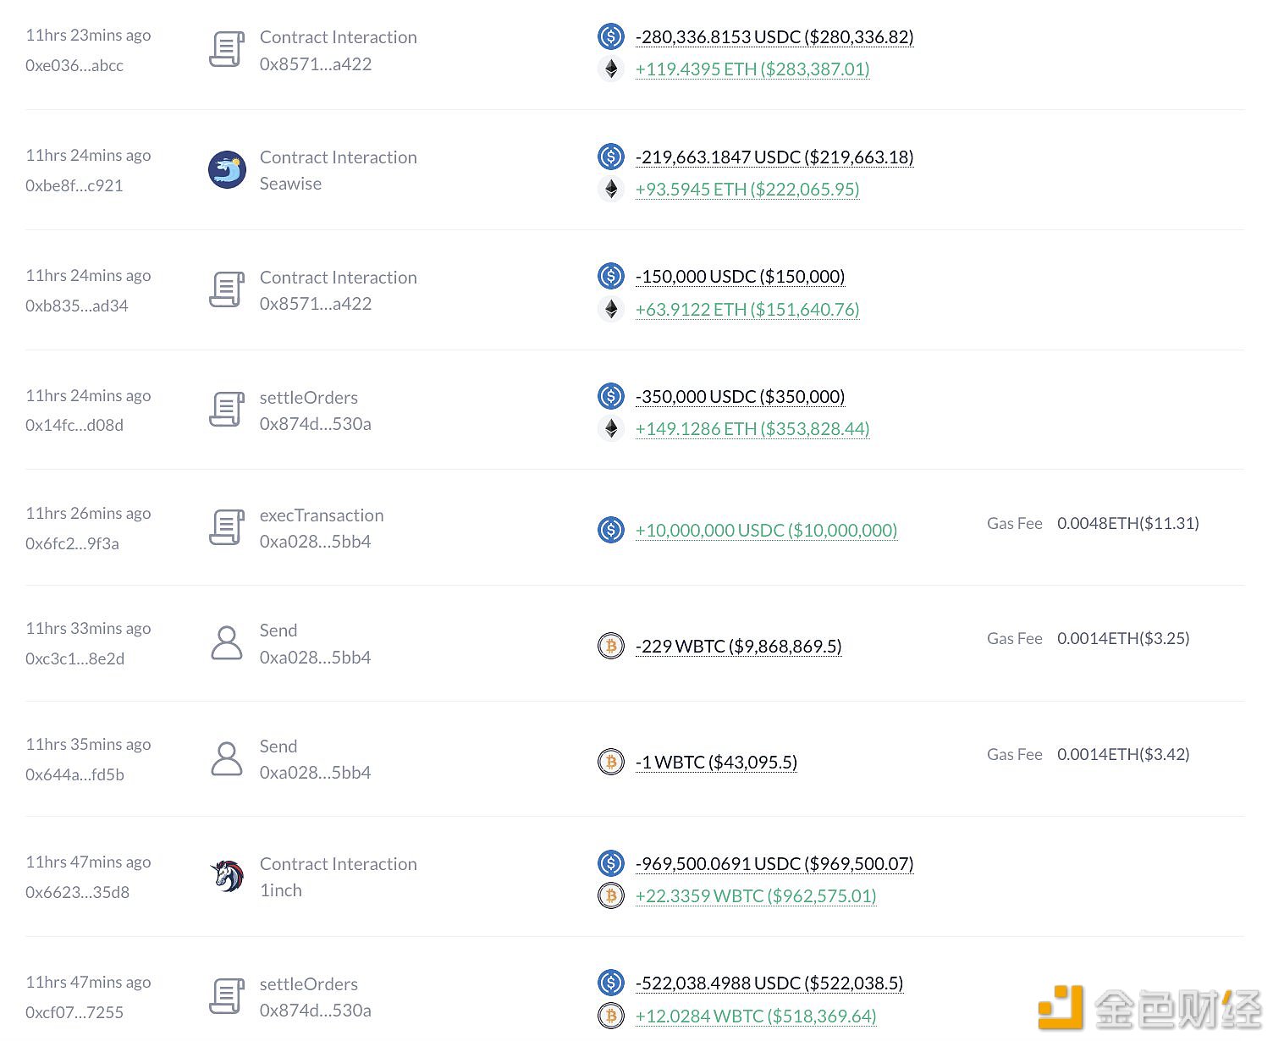Click the USDC icon beside -219,663.1847 USDC
Image resolution: width=1273 pixels, height=1041 pixels.
[610, 157]
